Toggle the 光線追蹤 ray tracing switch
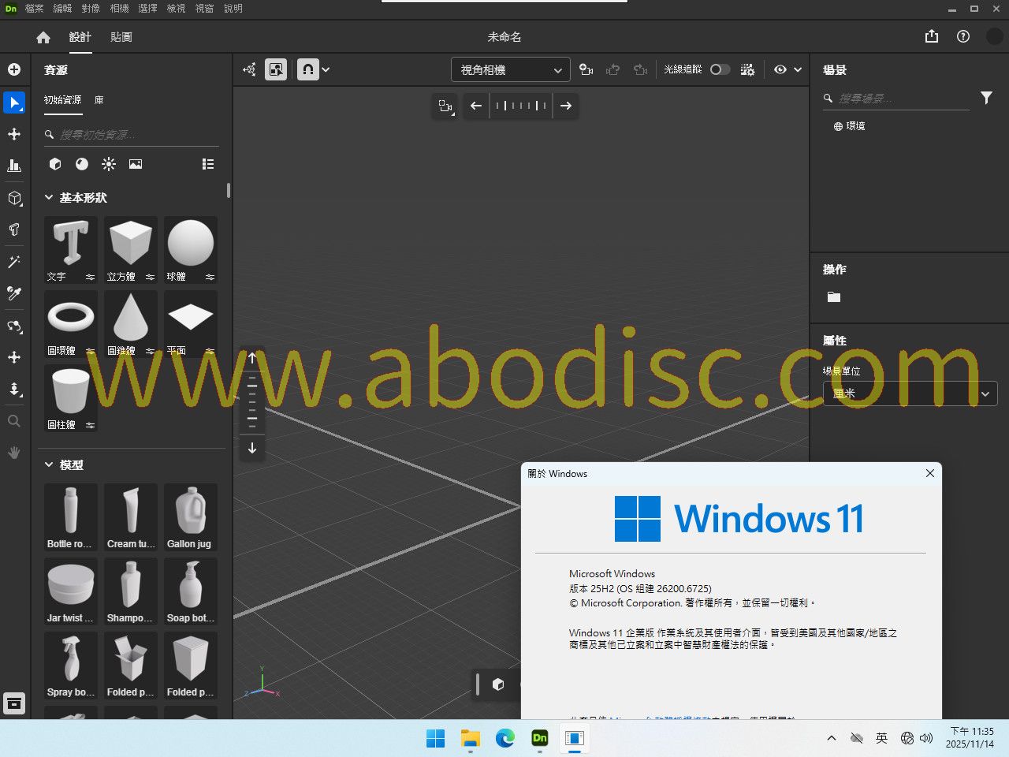Viewport: 1009px width, 757px height. coord(720,69)
